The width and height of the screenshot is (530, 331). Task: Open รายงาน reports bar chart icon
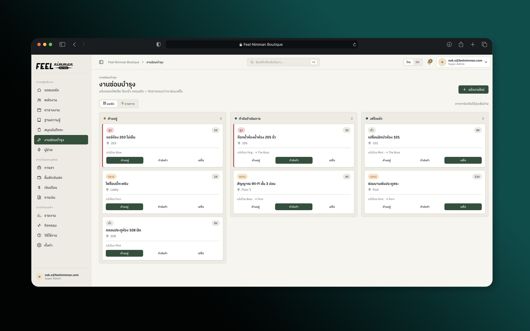39,215
